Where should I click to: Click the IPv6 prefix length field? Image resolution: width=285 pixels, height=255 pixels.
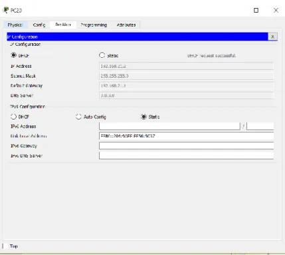[260, 126]
